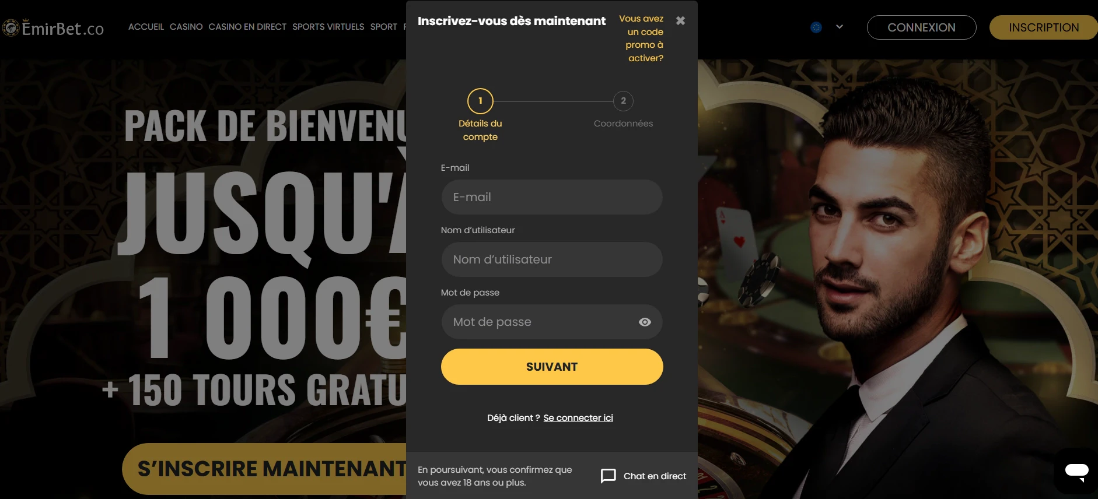The width and height of the screenshot is (1098, 499).
Task: Select step 2 Coordonnées circle
Action: point(623,101)
